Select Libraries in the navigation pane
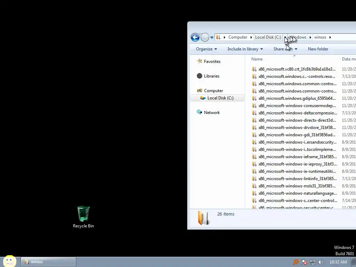Image resolution: width=356 pixels, height=267 pixels. click(x=212, y=76)
